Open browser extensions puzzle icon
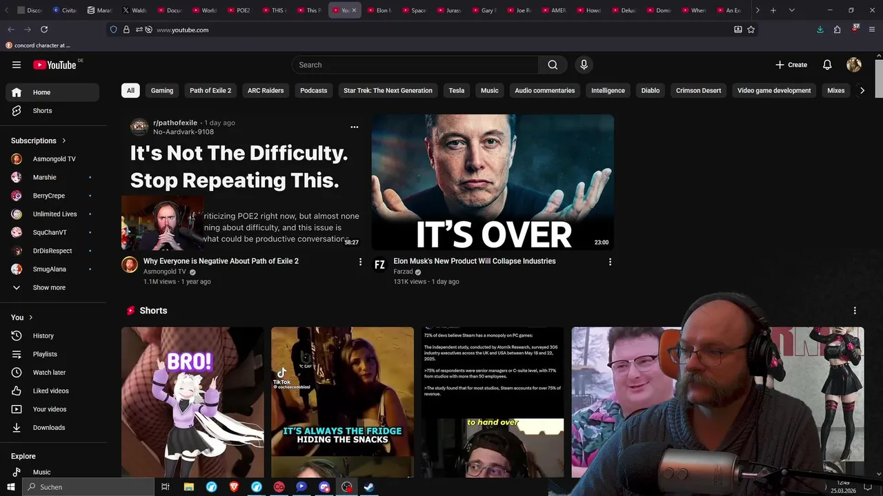The height and width of the screenshot is (496, 883). click(837, 30)
